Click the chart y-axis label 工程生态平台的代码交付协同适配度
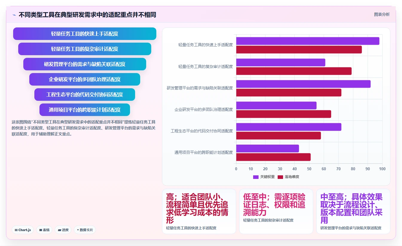The height and width of the screenshot is (246, 402). 202,131
